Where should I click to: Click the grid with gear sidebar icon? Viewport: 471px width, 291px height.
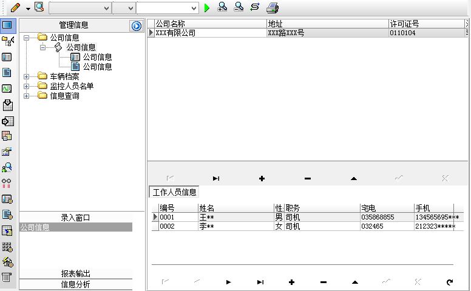(7, 247)
